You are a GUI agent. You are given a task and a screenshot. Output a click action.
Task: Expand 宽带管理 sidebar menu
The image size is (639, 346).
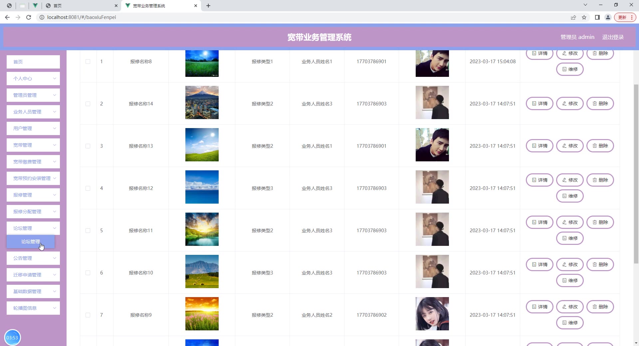pos(33,145)
